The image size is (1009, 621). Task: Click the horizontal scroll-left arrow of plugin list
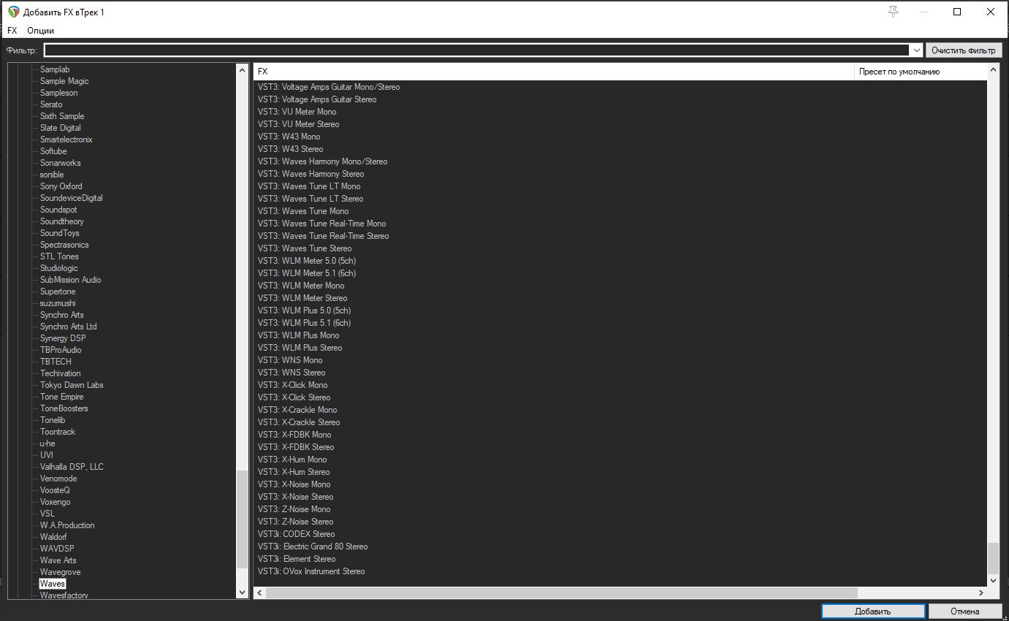click(259, 593)
